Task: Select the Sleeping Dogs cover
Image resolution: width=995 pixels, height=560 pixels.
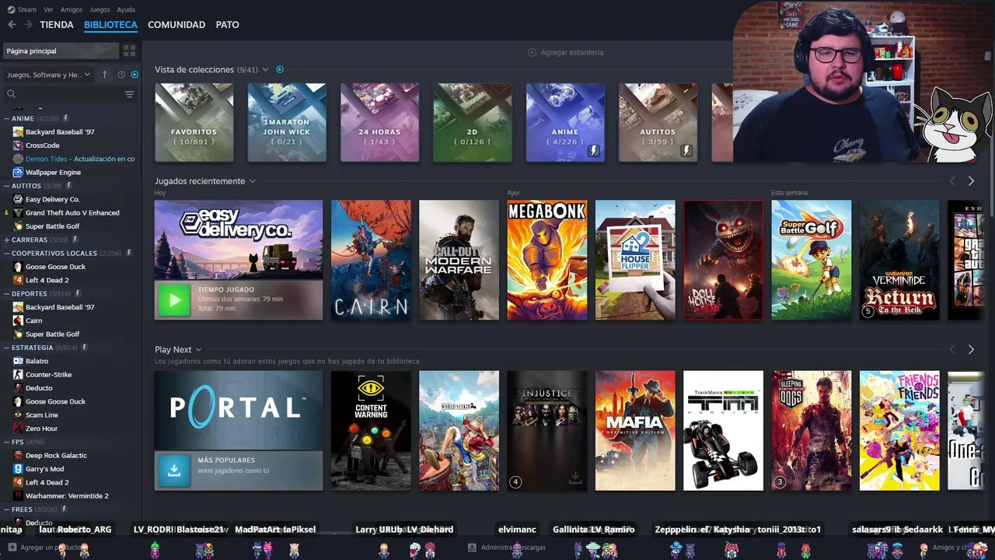Action: tap(812, 430)
